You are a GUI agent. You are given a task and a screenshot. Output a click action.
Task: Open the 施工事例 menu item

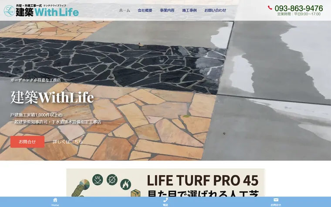[x=189, y=10]
